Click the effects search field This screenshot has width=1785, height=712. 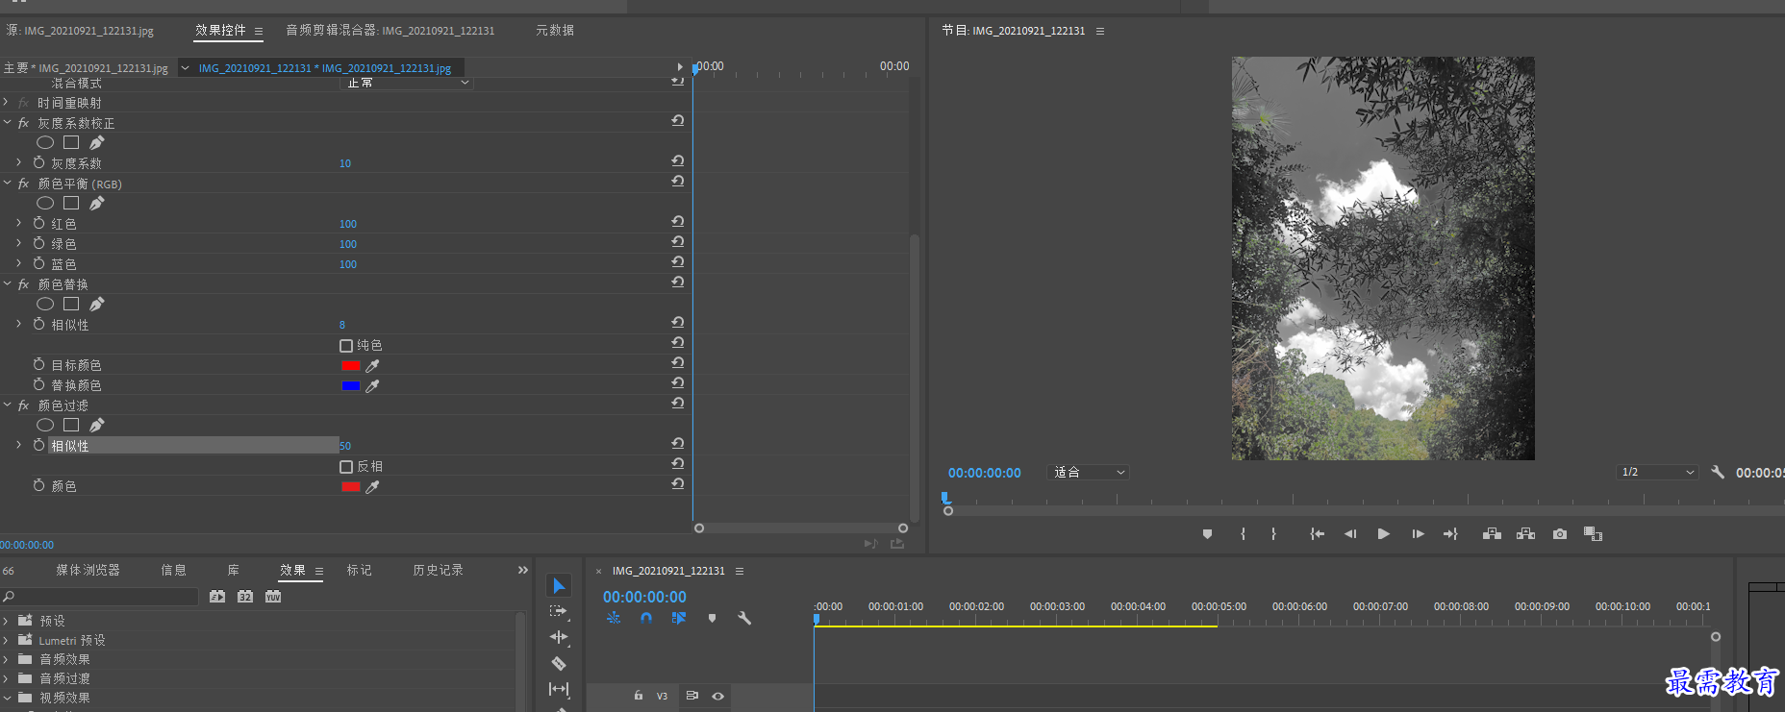click(x=99, y=597)
